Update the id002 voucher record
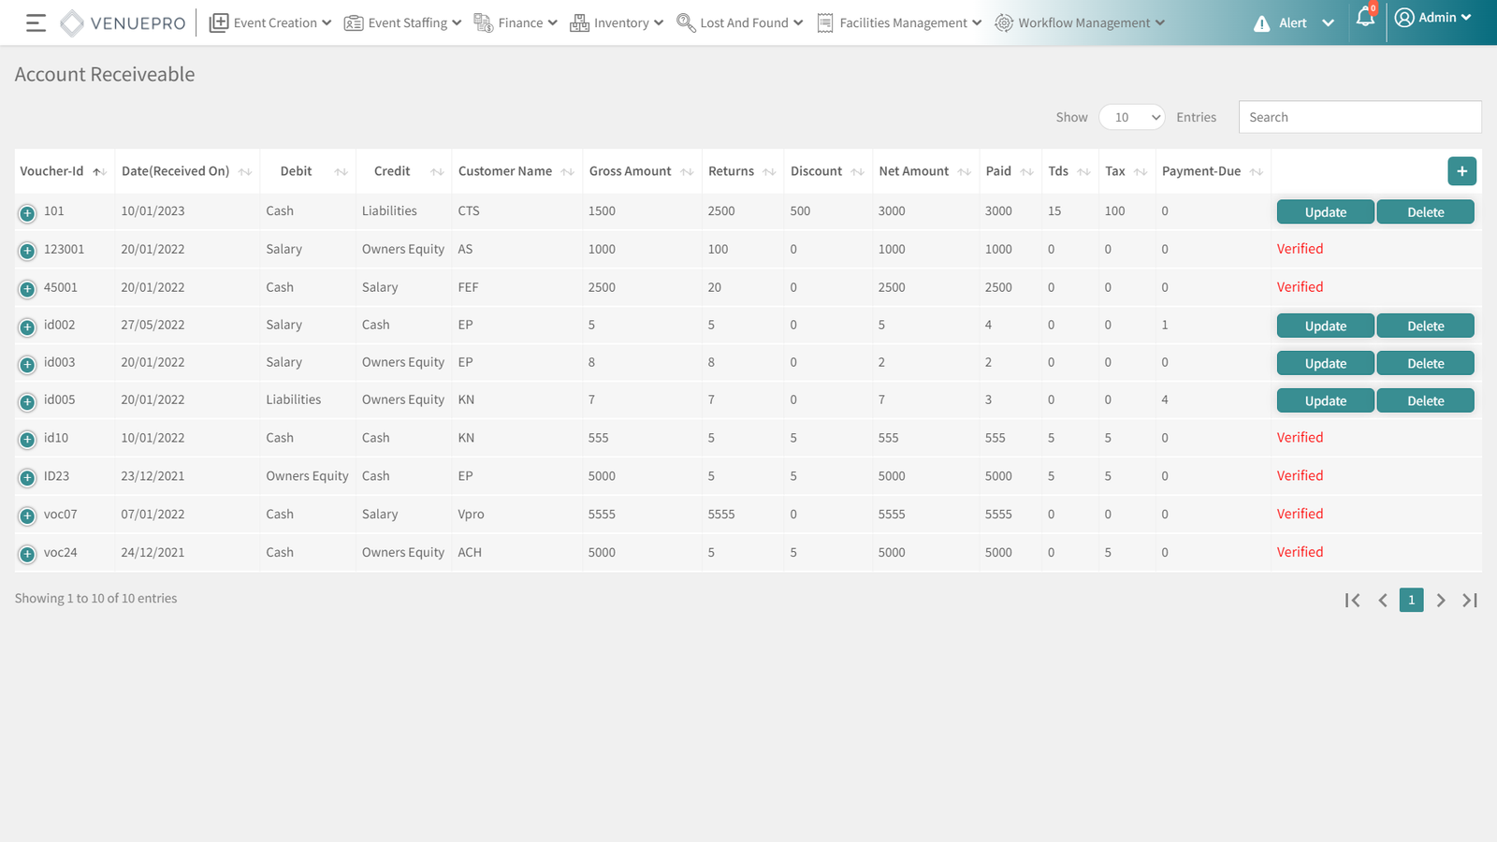 tap(1325, 327)
